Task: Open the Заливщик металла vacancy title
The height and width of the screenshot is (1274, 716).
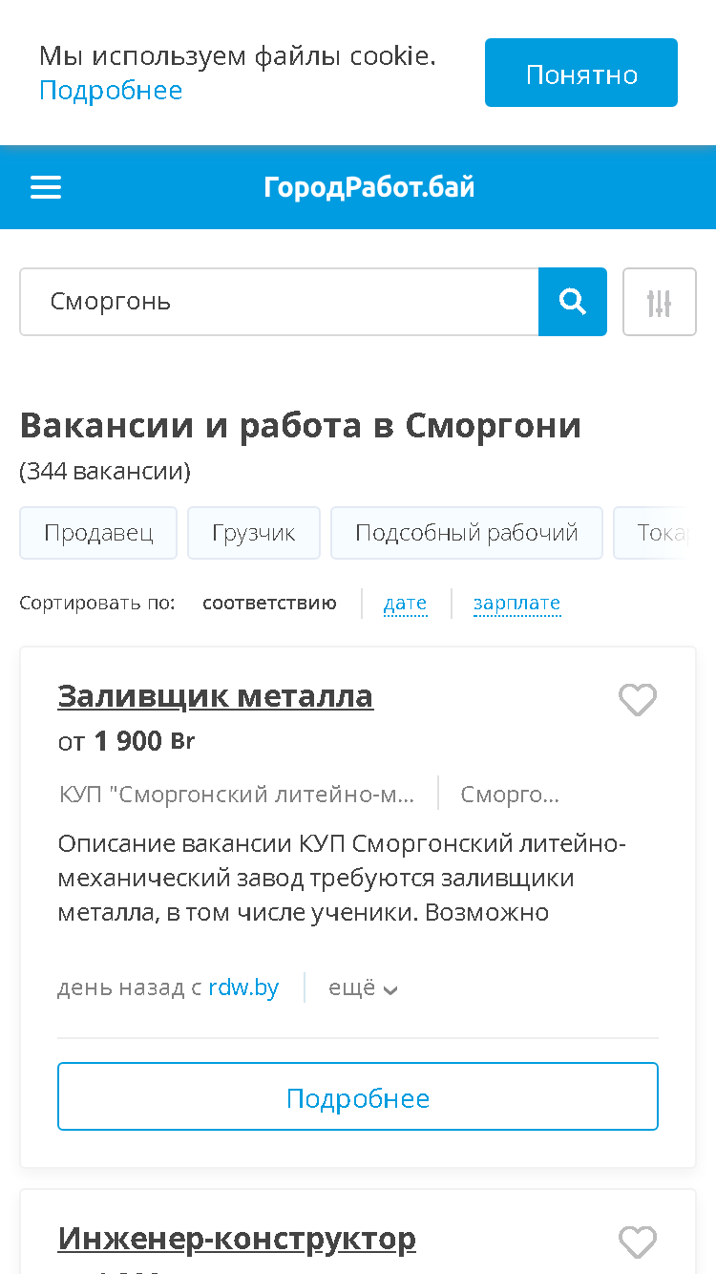Action: pos(216,696)
